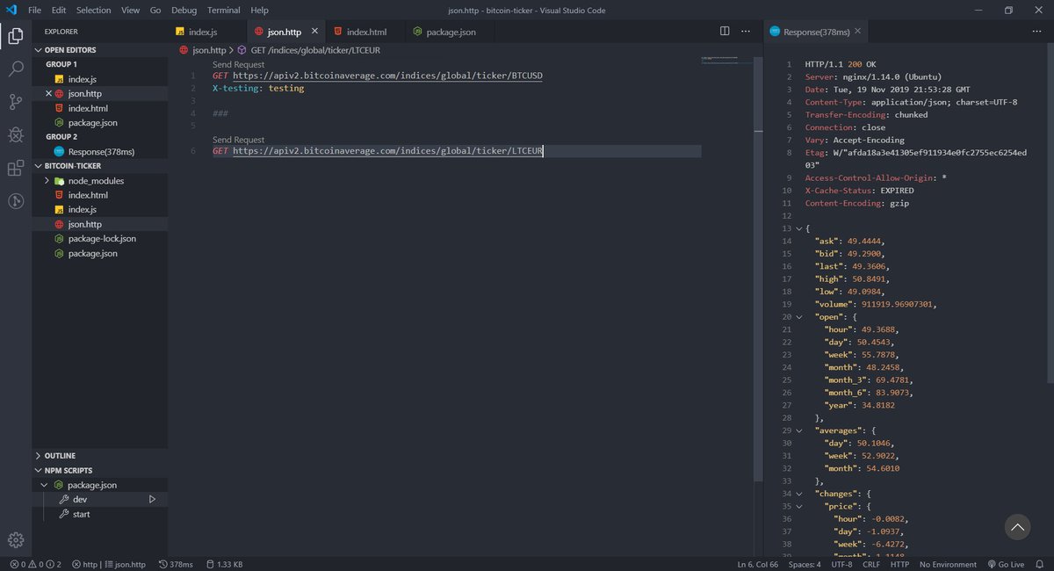Open the Search view in activity bar
Image resolution: width=1054 pixels, height=571 pixels.
[x=16, y=69]
